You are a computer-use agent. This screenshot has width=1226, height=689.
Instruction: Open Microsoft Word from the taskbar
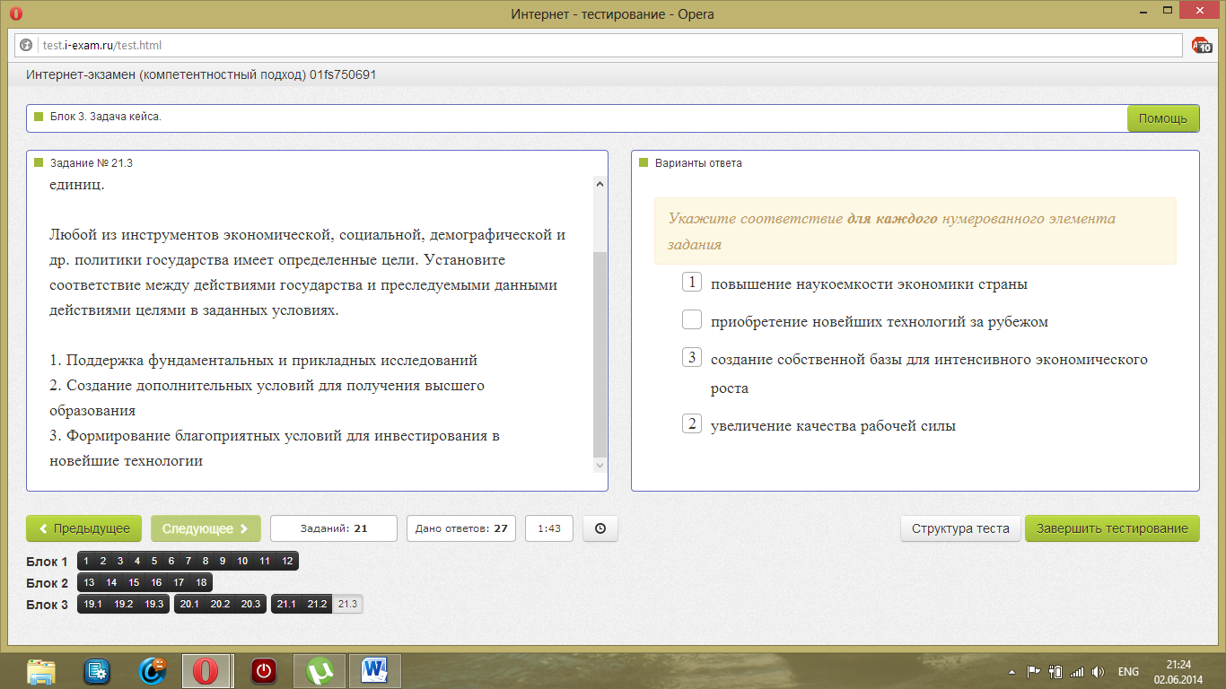pyautogui.click(x=374, y=671)
